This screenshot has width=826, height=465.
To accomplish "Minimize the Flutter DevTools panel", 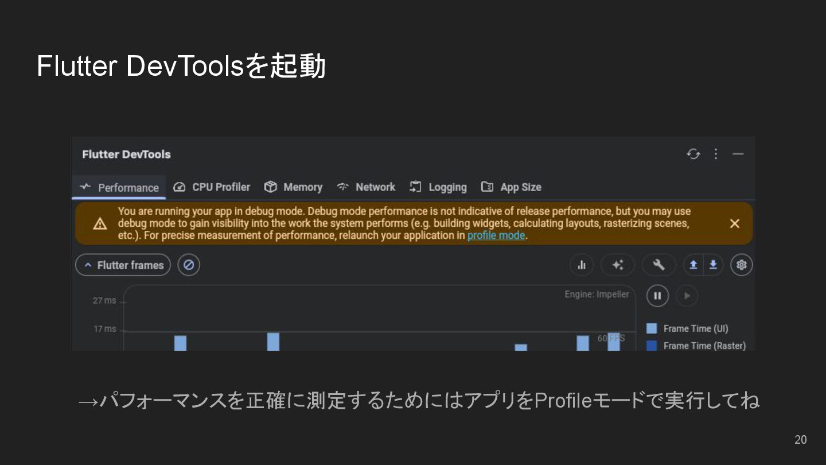I will tap(738, 154).
